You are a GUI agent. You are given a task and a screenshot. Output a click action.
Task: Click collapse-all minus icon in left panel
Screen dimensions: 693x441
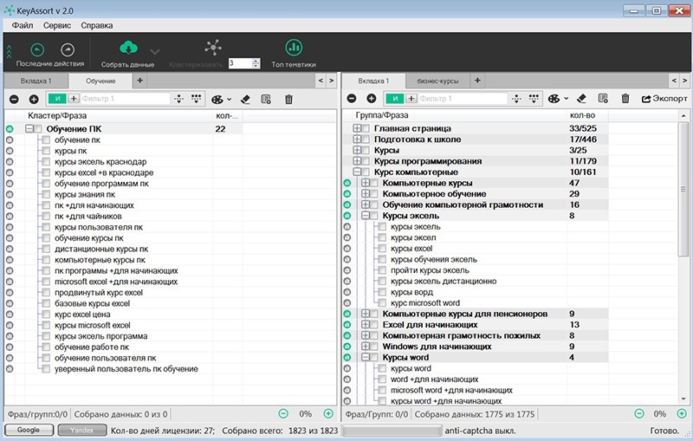pyautogui.click(x=15, y=100)
